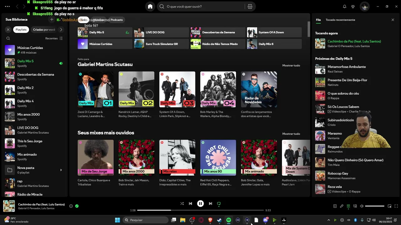Toggle the repeat button

[219, 203]
